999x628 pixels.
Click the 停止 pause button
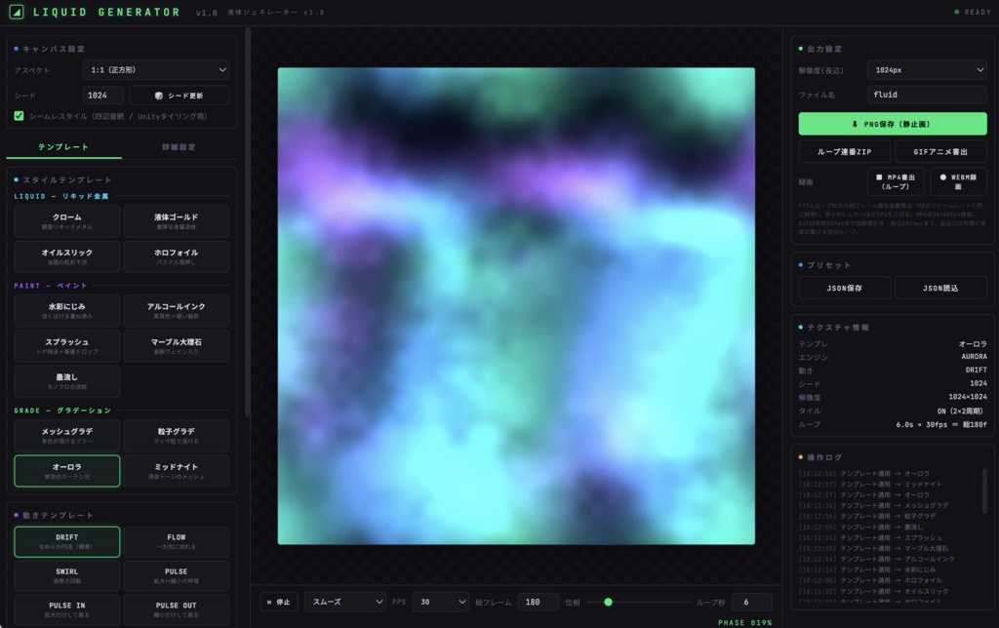(x=279, y=602)
